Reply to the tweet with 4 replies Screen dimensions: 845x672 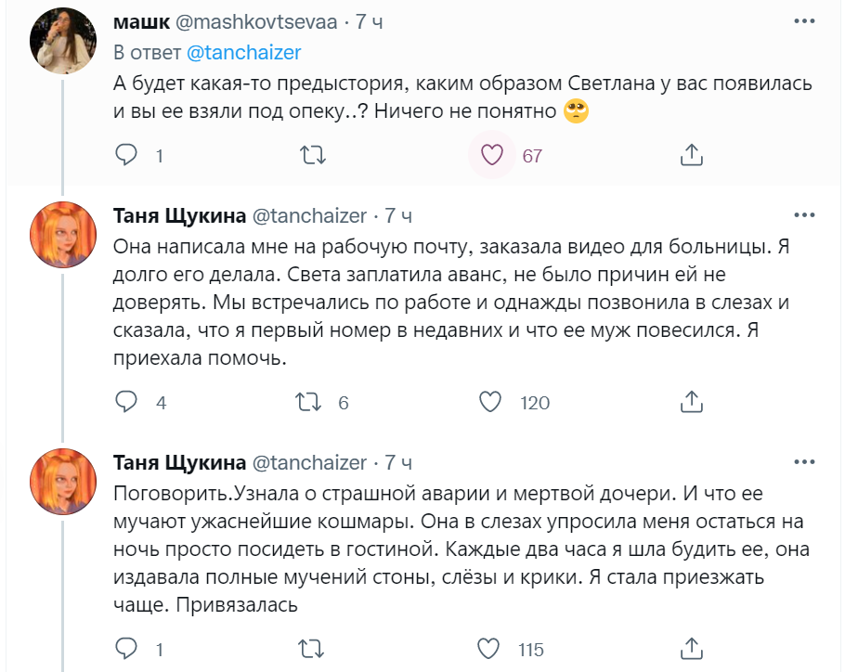pos(125,402)
